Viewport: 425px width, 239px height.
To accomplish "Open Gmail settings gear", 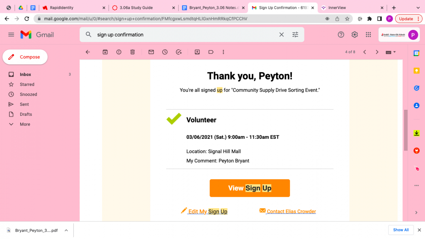I will pyautogui.click(x=355, y=35).
